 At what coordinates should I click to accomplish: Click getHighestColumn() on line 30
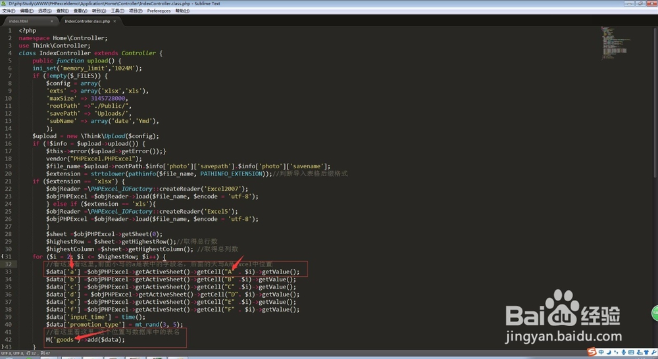161,249
